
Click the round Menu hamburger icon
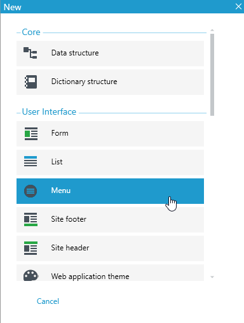30,191
